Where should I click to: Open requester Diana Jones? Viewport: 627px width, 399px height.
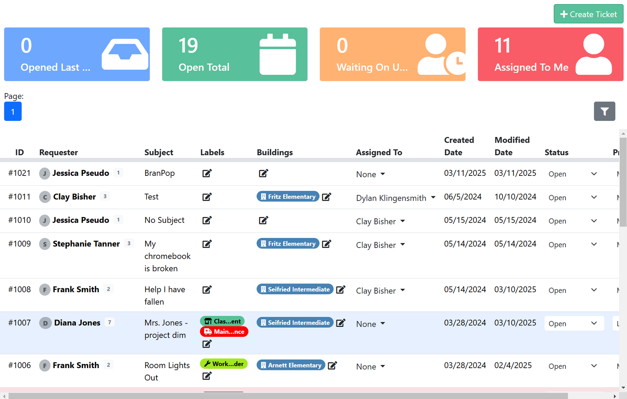pyautogui.click(x=77, y=323)
